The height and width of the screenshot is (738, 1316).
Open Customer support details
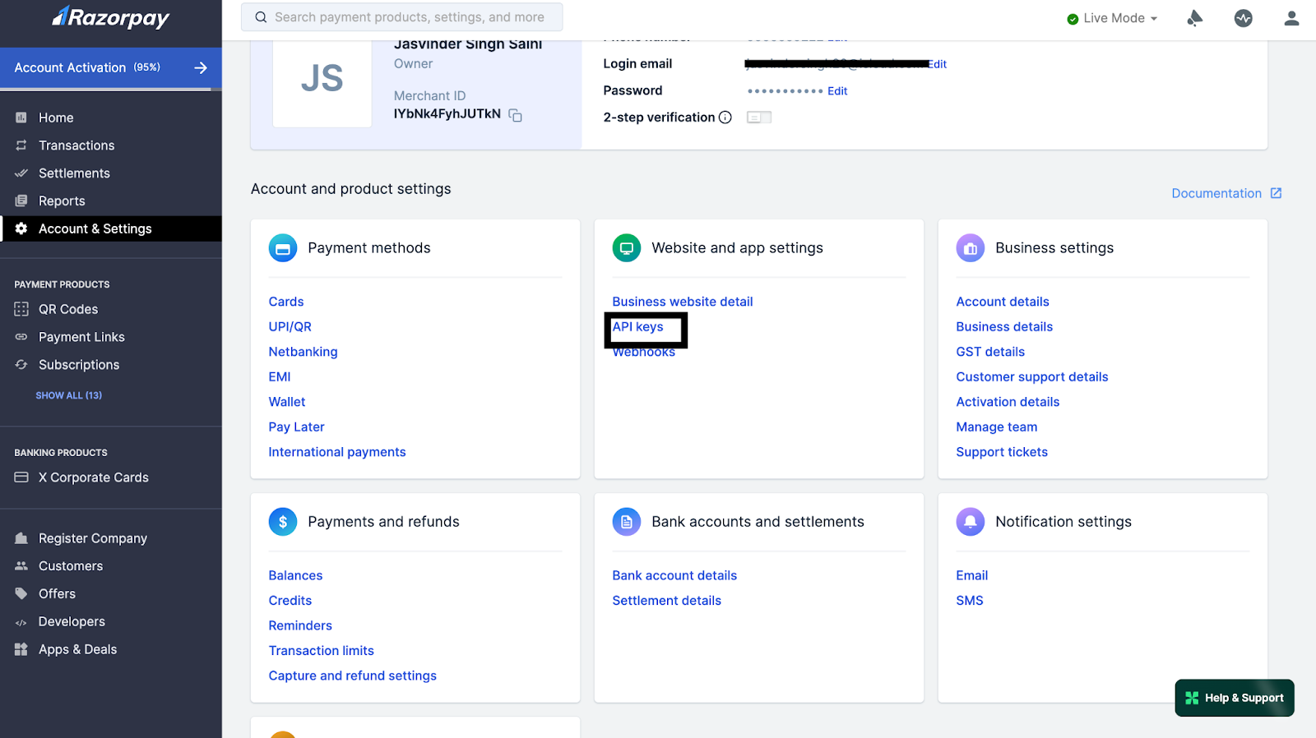pos(1032,377)
